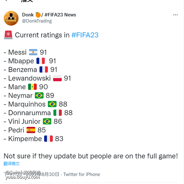Click the Brazil flag next to Vini Junior
The image size is (184, 184).
coord(47,121)
